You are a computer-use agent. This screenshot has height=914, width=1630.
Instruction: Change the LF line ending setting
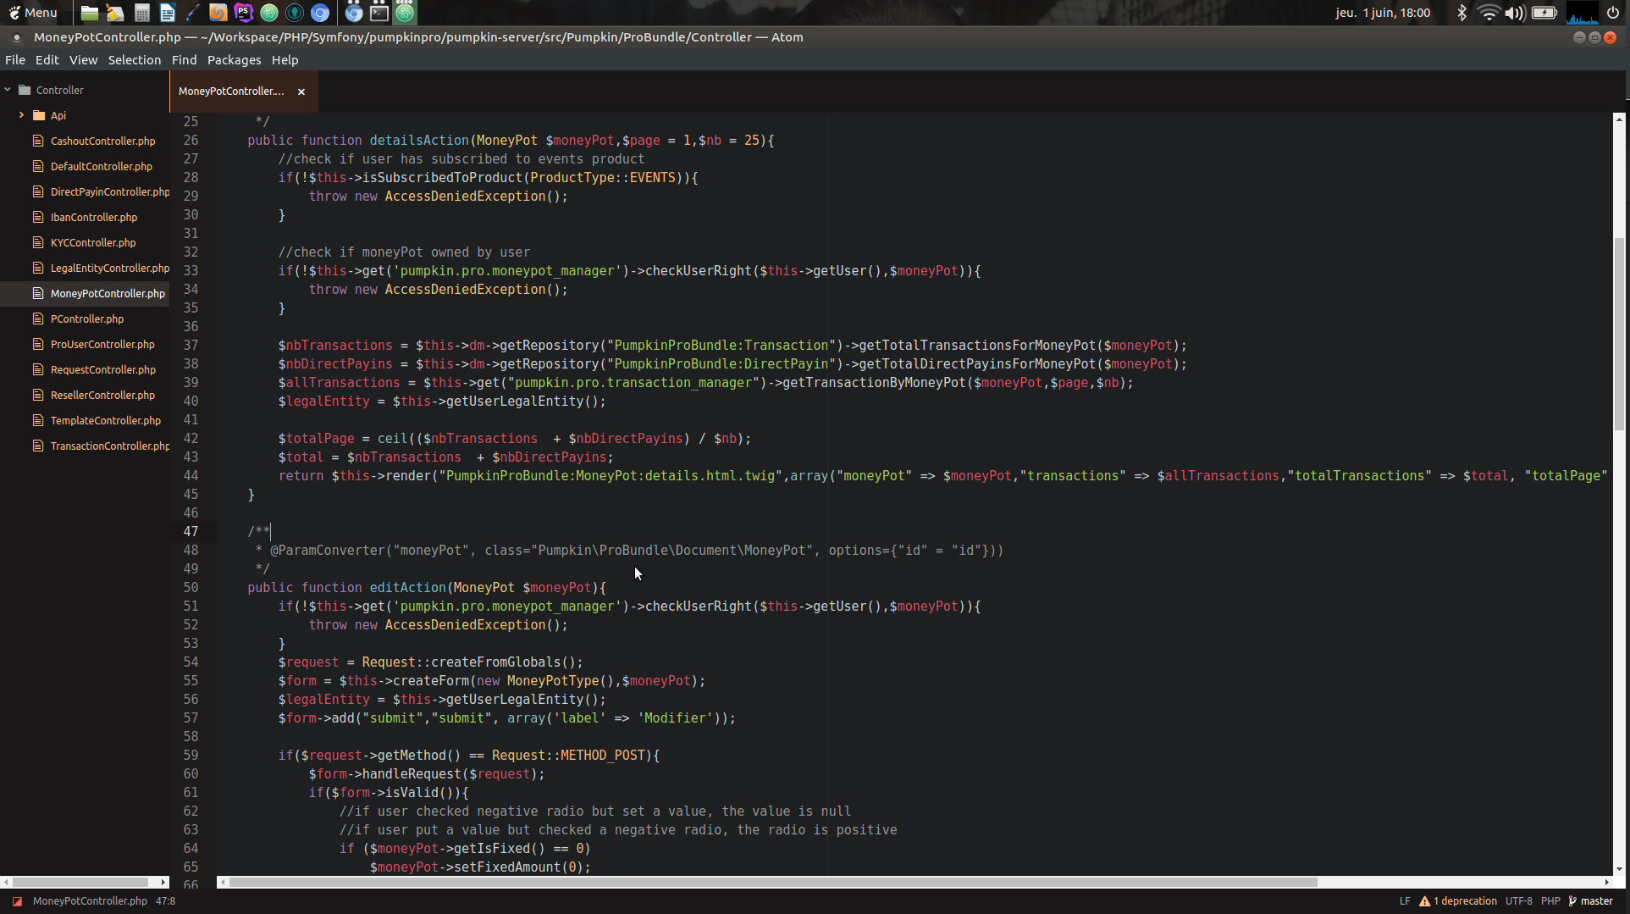[x=1405, y=901]
